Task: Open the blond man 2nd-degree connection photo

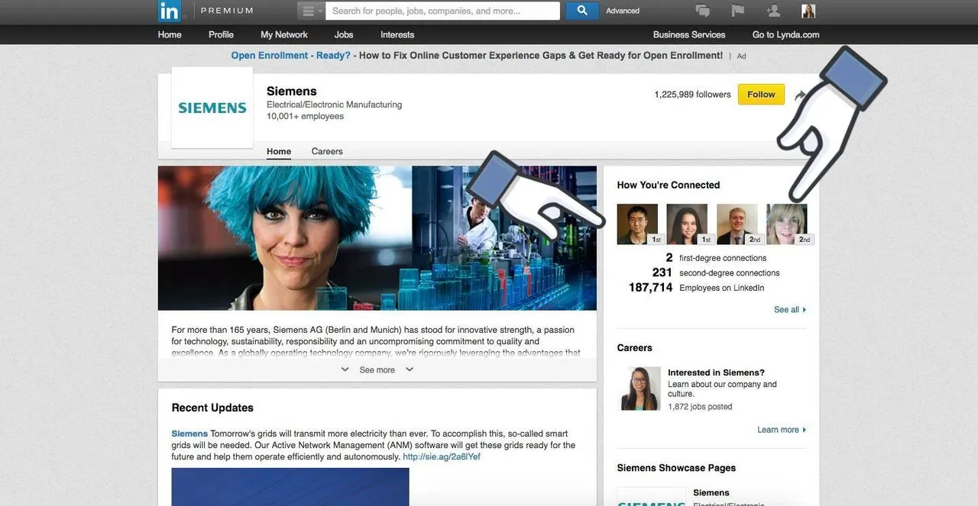Action: tap(737, 224)
